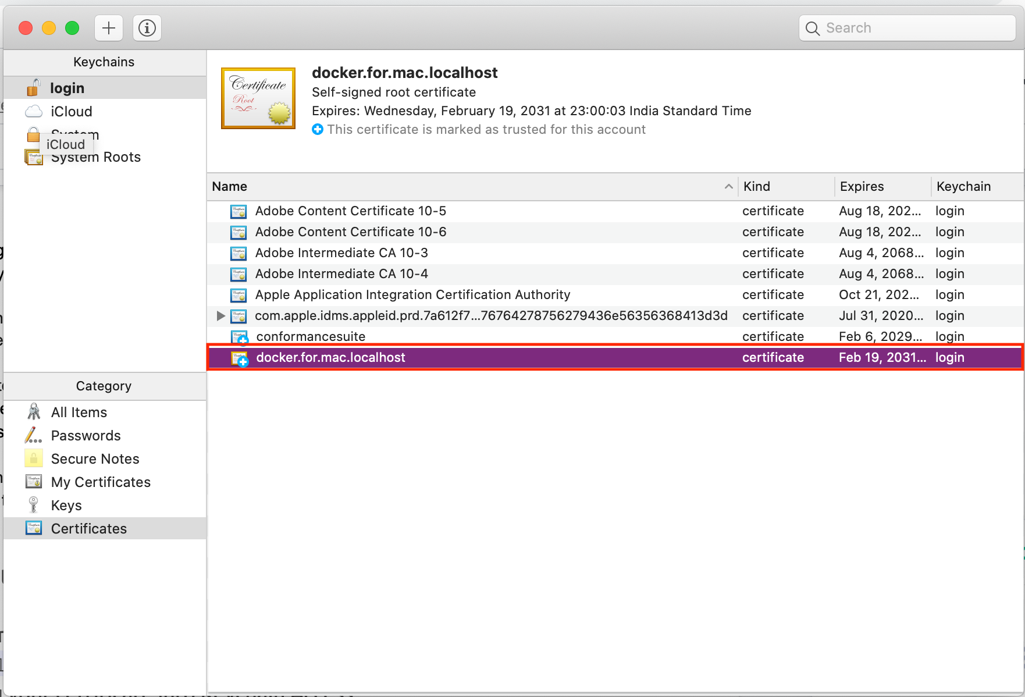Sort by the Expires column header
The image size is (1025, 697).
pos(883,186)
